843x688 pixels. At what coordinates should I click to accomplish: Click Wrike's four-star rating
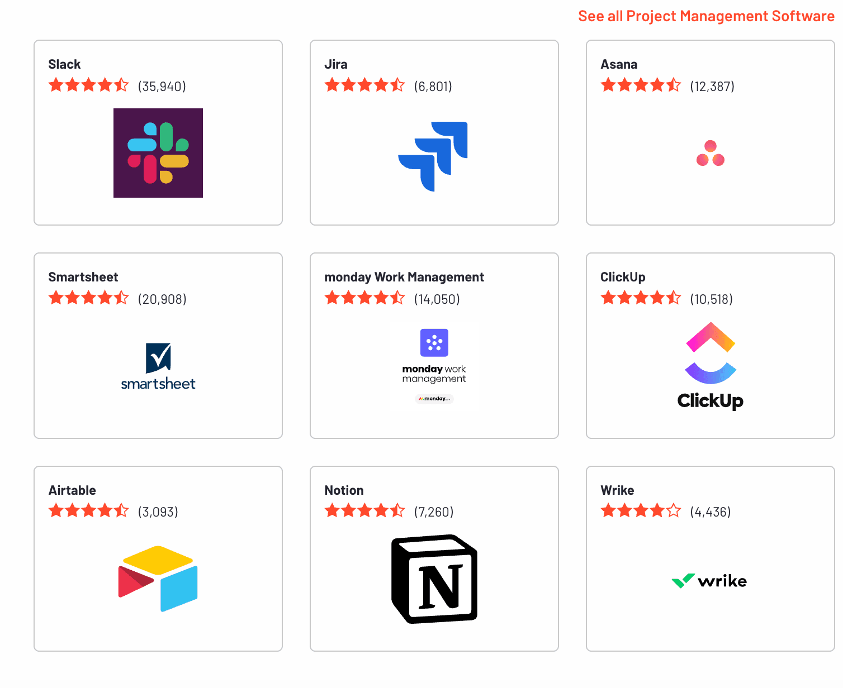point(641,511)
